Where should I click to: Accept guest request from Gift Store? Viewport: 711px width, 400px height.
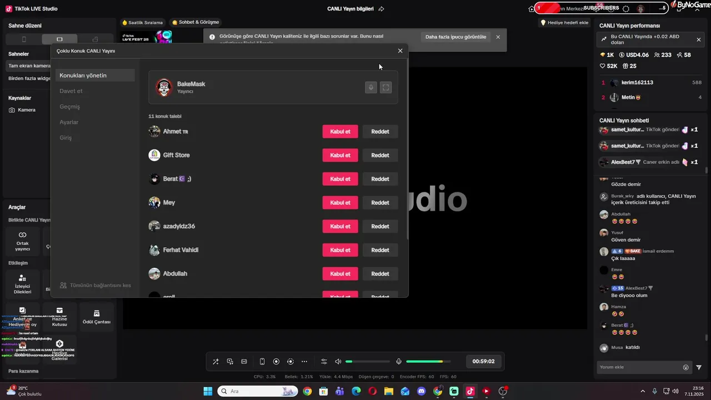click(340, 155)
